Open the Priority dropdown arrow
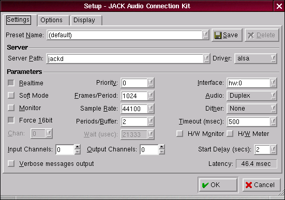This screenshot has height=200, width=285. (151, 83)
